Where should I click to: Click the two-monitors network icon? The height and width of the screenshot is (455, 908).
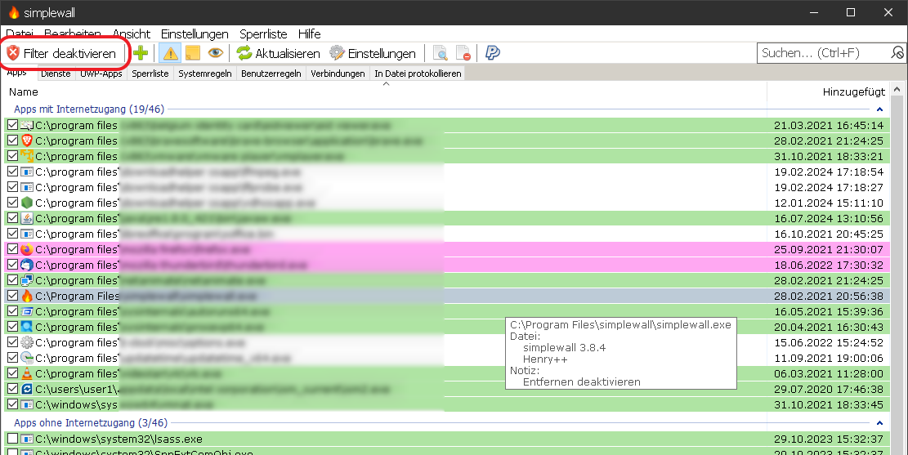click(x=27, y=280)
